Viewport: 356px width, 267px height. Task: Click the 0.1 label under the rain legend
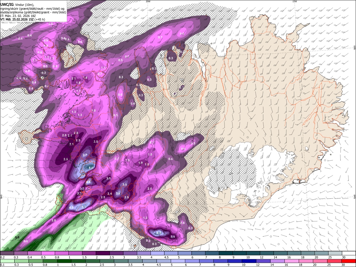click(x=3, y=265)
